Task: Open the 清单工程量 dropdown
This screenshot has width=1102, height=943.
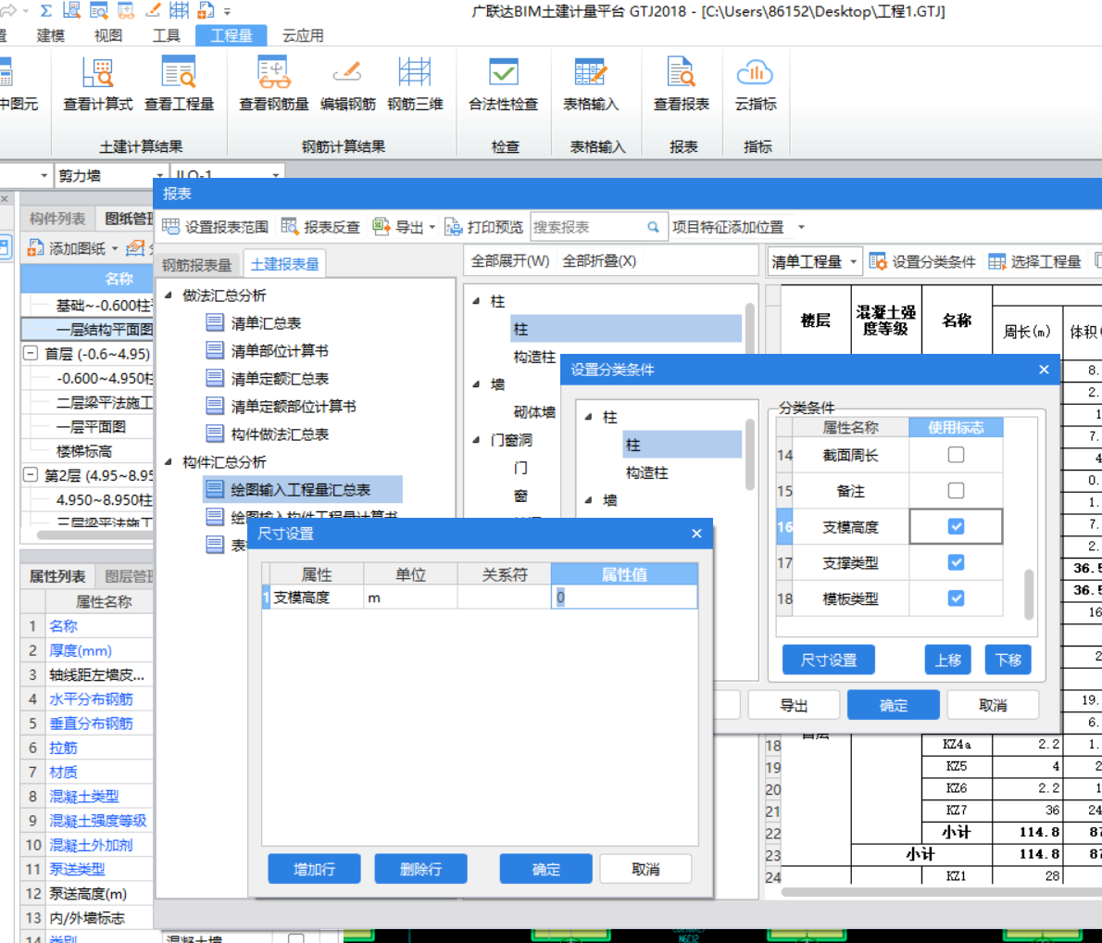Action: click(815, 261)
